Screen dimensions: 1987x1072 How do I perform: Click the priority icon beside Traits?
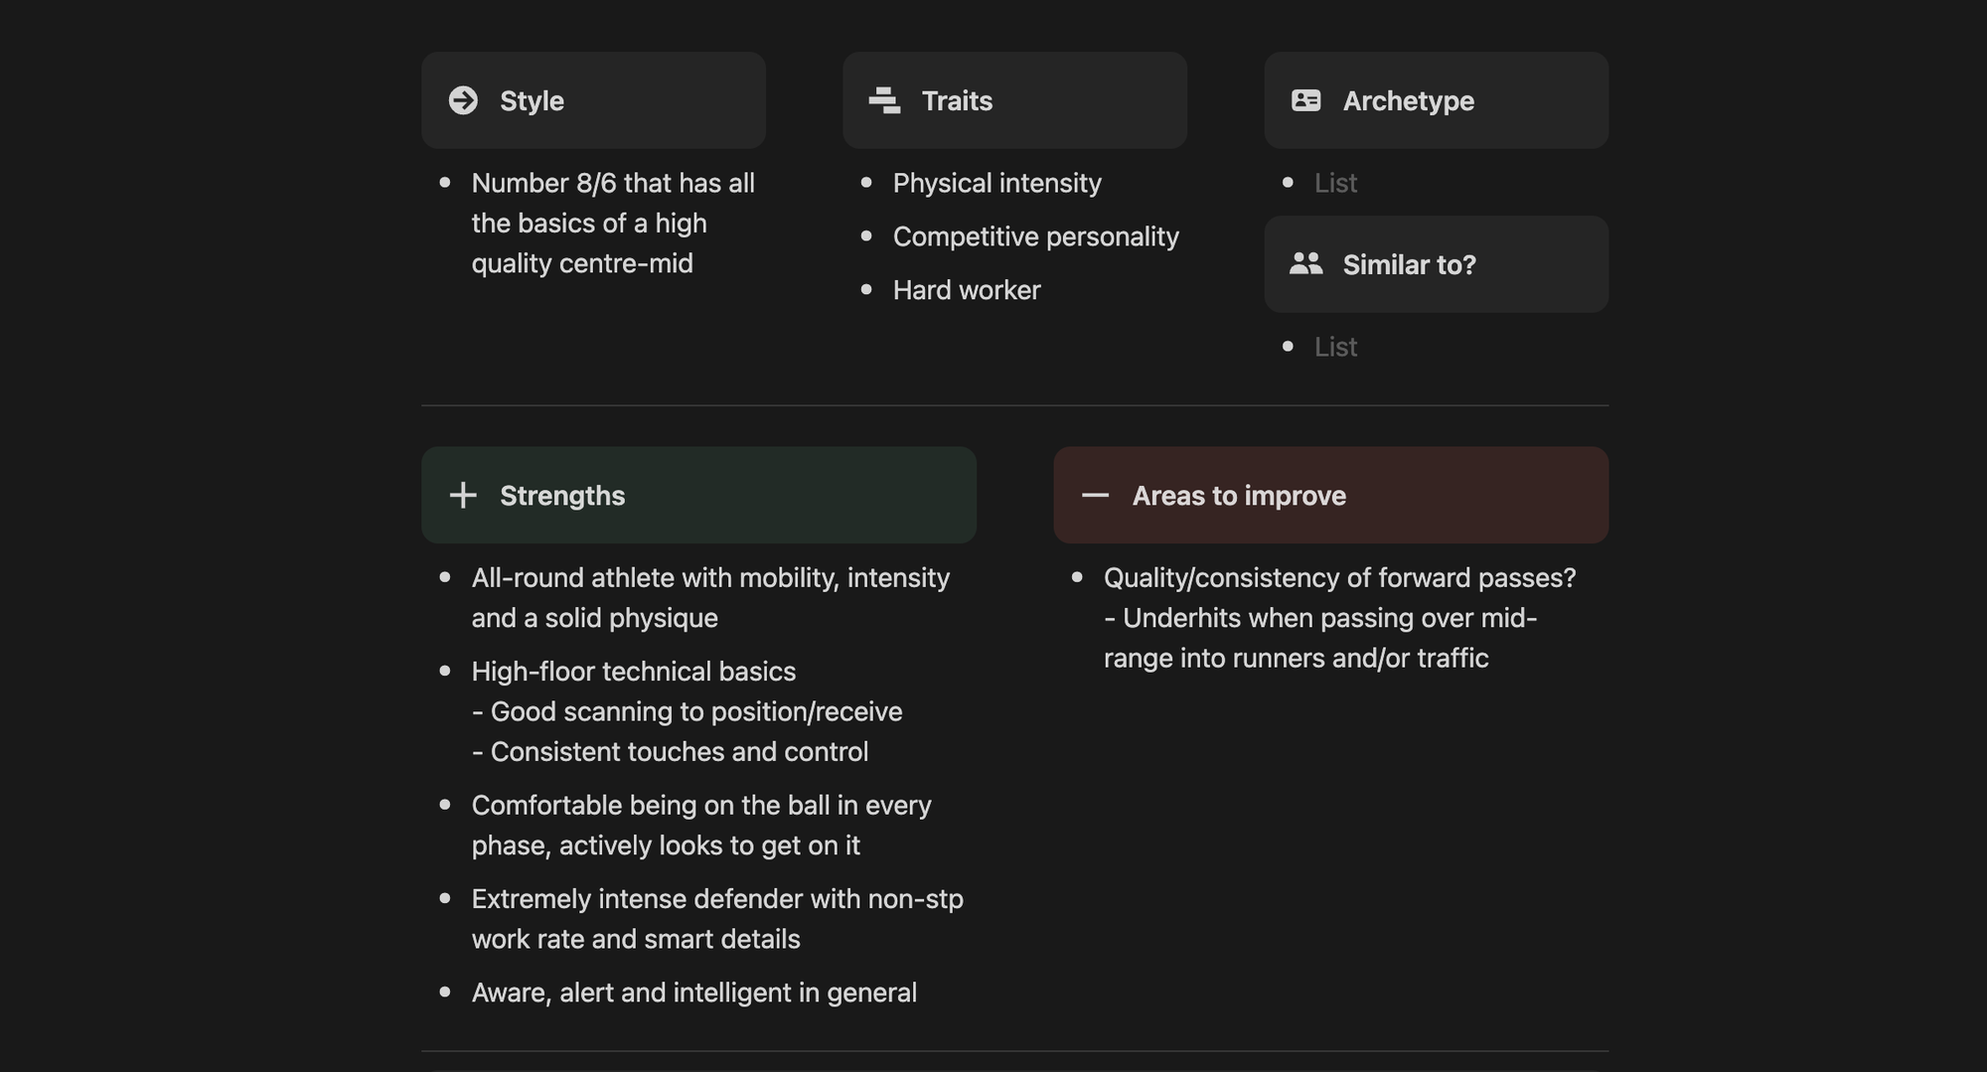pyautogui.click(x=883, y=99)
